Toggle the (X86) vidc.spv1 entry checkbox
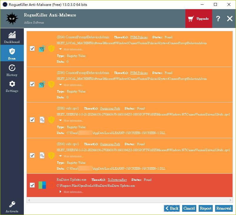Screen dimensions: 236x215 pyautogui.click(x=32, y=120)
